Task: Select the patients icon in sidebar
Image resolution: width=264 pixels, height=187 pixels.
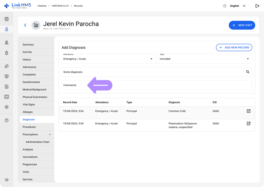Action: click(6, 29)
